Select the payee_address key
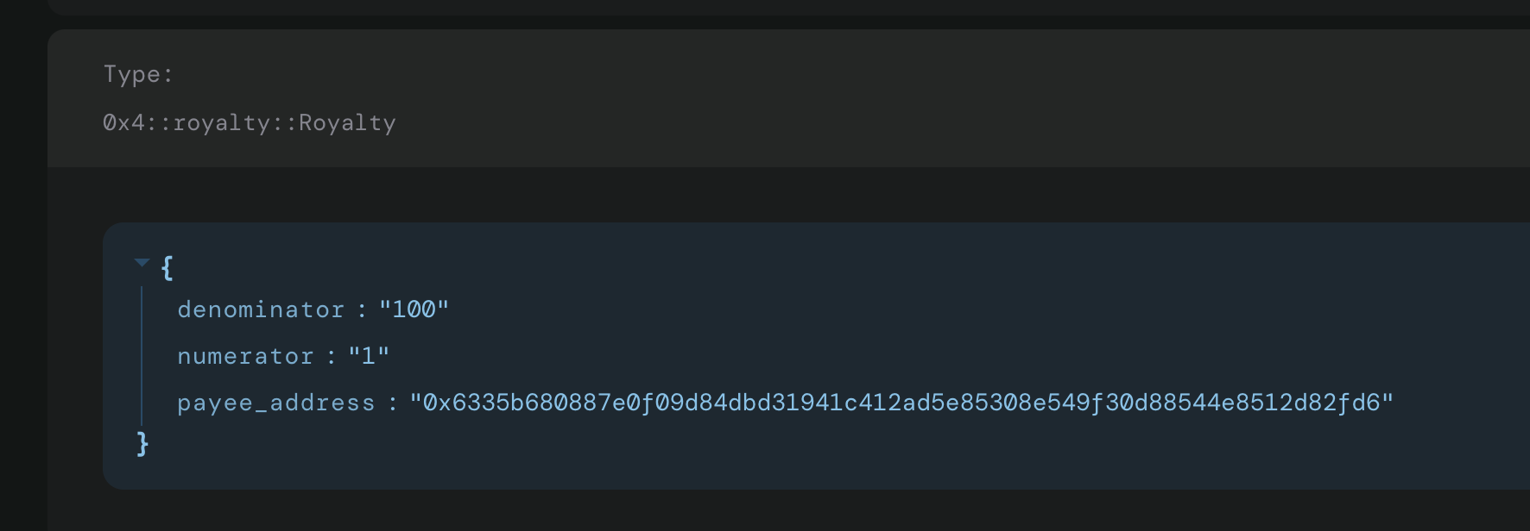 click(x=276, y=403)
